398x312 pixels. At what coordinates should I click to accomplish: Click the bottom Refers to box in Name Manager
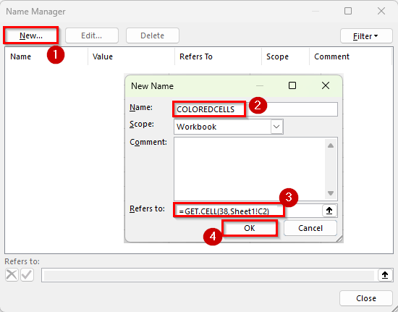pos(209,275)
